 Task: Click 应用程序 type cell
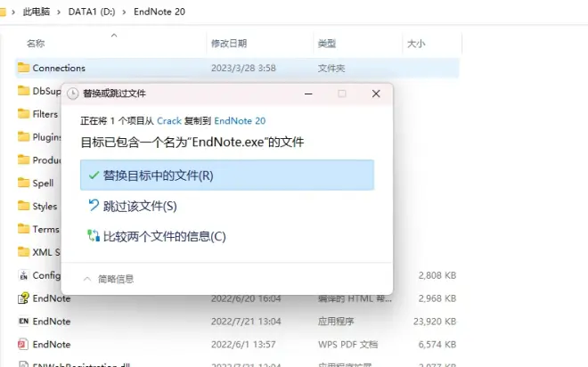point(336,322)
